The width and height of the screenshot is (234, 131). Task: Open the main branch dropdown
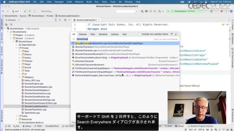point(17,11)
